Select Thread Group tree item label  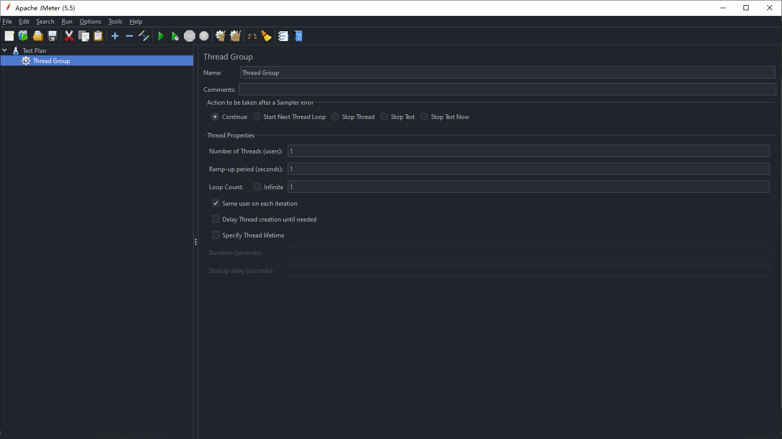[51, 61]
